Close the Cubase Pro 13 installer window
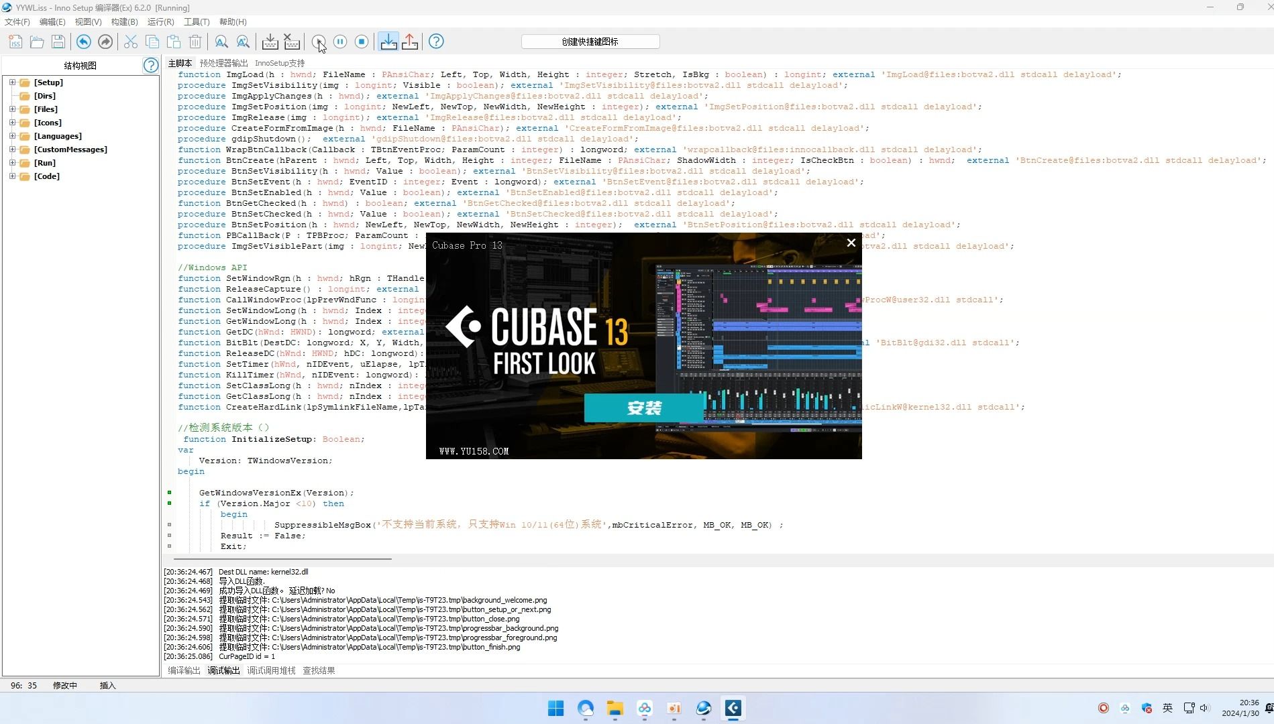 click(x=851, y=243)
